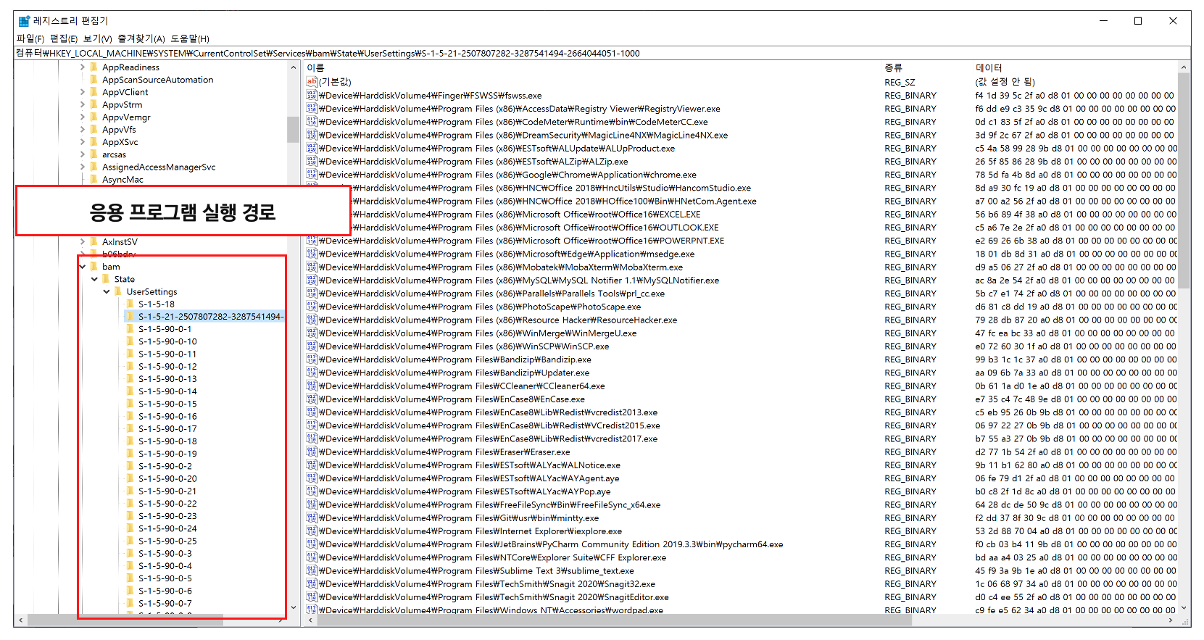Screen dimensions: 1204x640
Task: Select the S-1-5-90-0-25 key
Action: [167, 541]
